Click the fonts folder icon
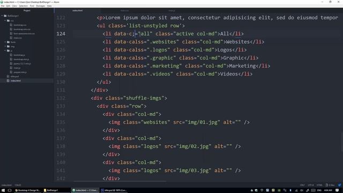 point(8,42)
